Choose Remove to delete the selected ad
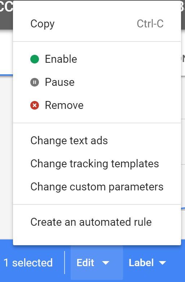Viewport: 185px width, 282px height. [x=97, y=105]
